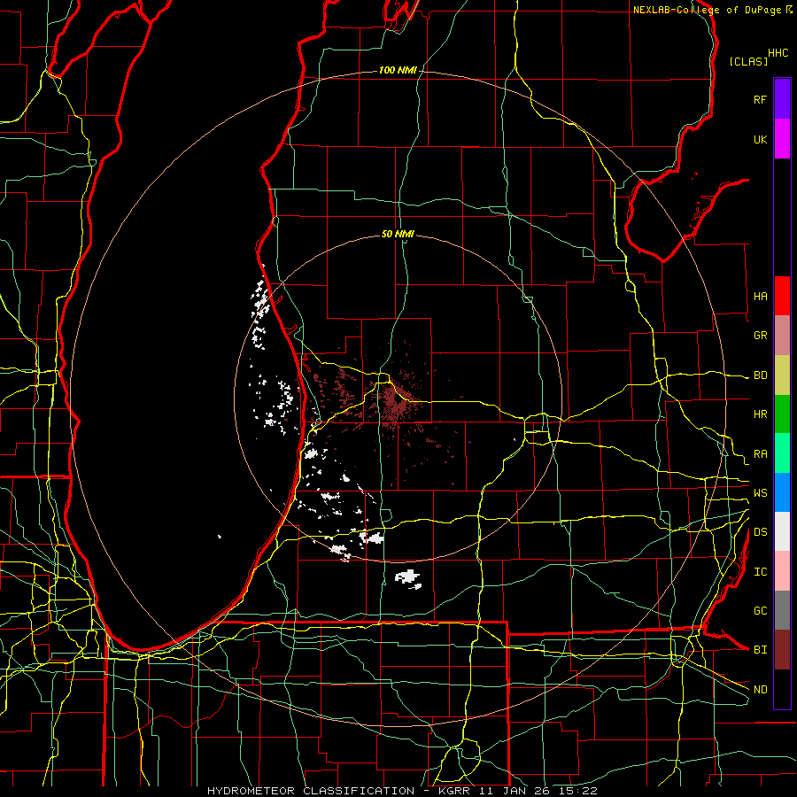
Task: Click the BD legend label
Action: click(x=760, y=375)
